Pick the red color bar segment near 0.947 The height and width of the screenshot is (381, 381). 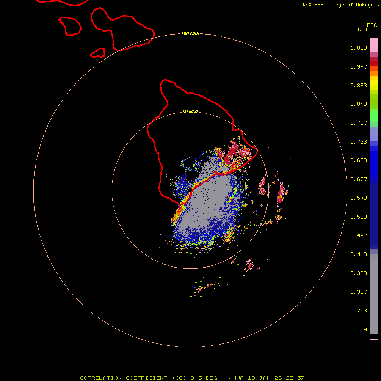374,63
